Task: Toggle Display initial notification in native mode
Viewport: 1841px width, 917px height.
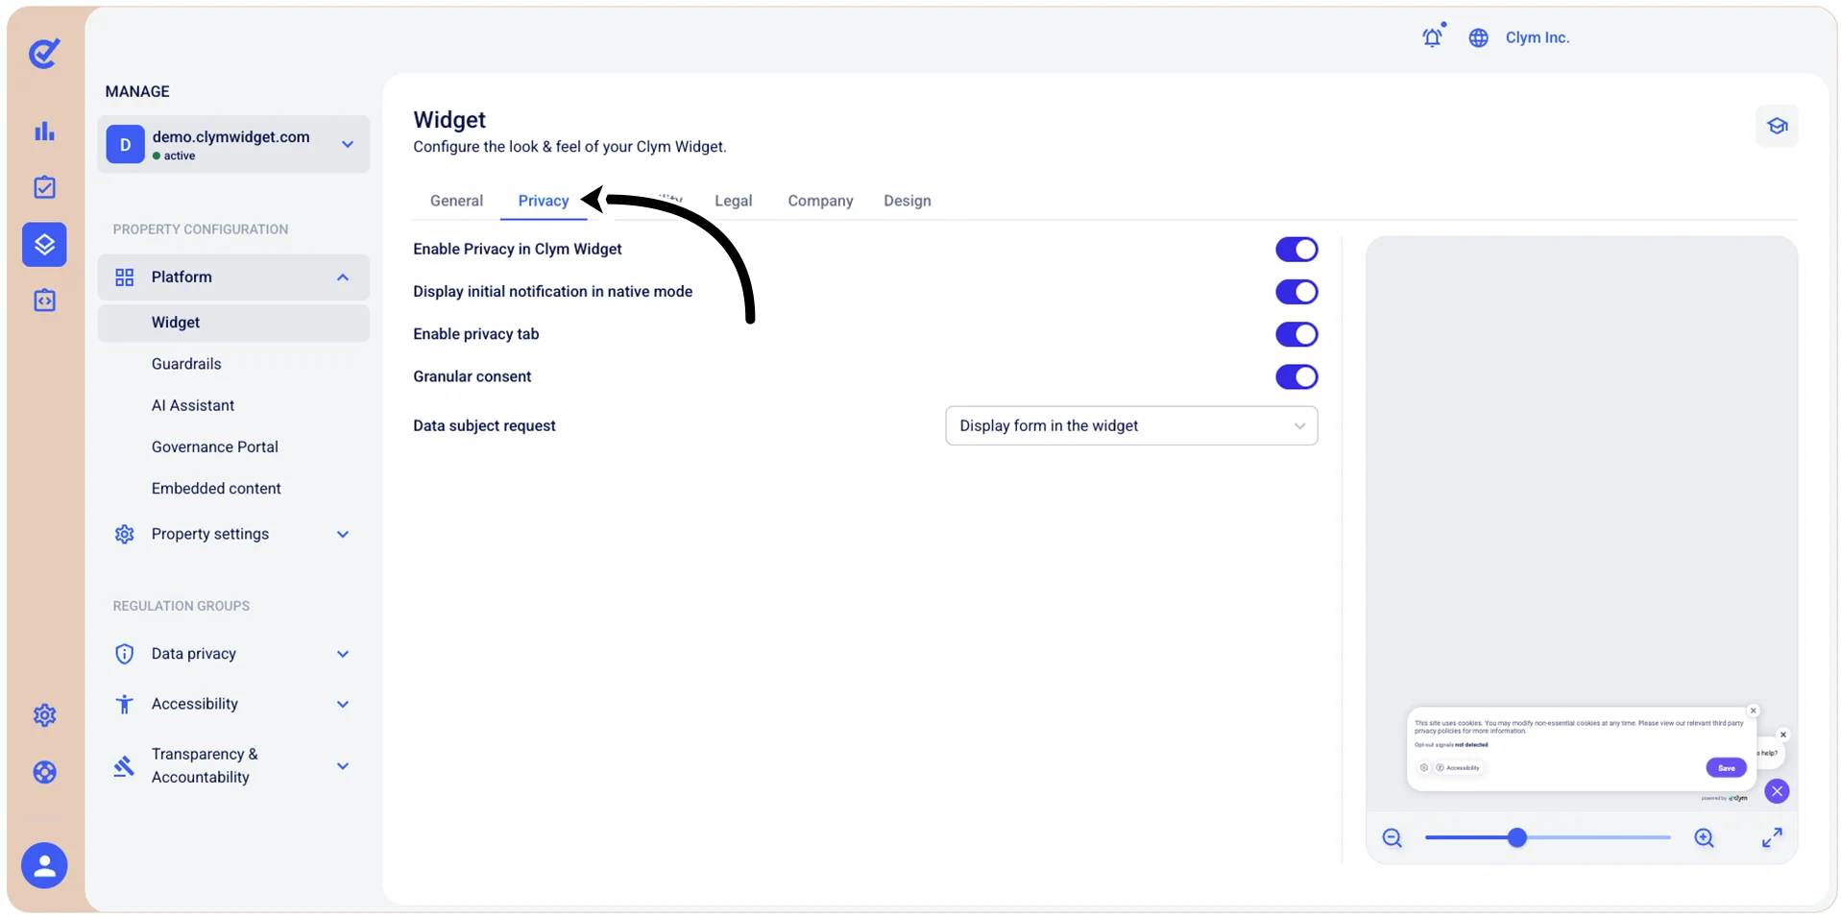Action: click(1296, 292)
